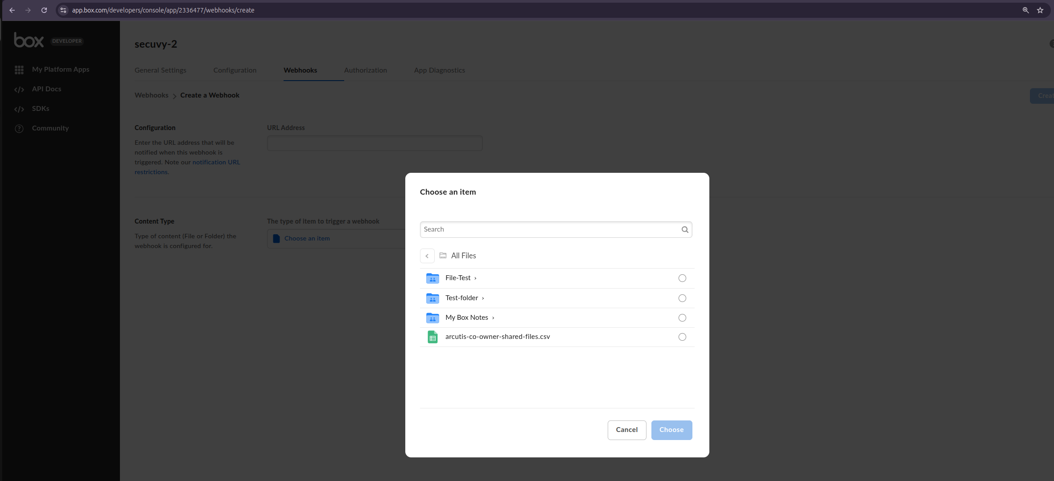Screen dimensions: 1054x481
Task: Click the My Box Notes folder icon
Action: click(x=432, y=318)
